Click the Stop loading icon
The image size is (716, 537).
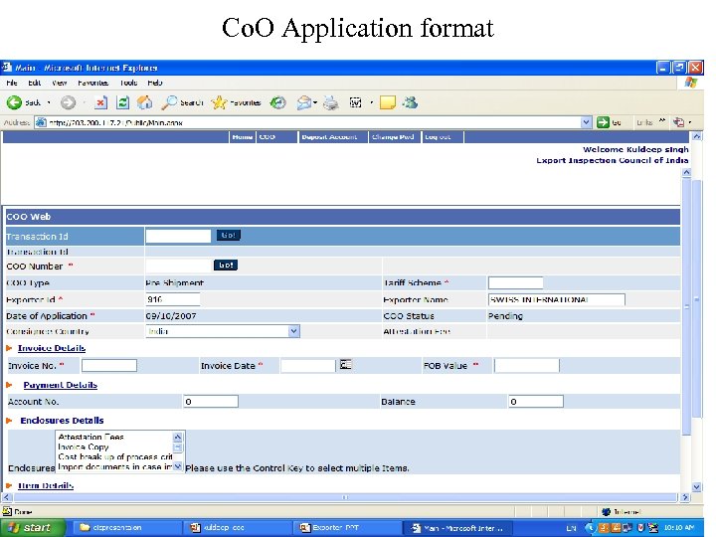click(100, 102)
